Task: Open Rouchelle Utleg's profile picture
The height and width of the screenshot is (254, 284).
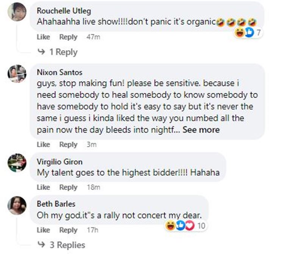Action: coord(17,12)
